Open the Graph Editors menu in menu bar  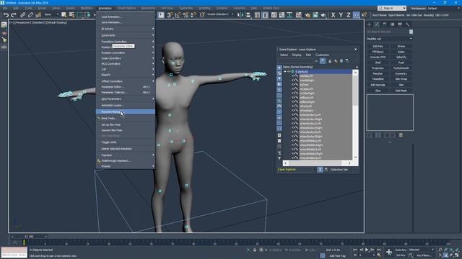tap(127, 8)
